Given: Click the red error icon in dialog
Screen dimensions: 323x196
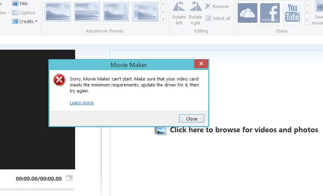Looking at the screenshot, I should [59, 80].
